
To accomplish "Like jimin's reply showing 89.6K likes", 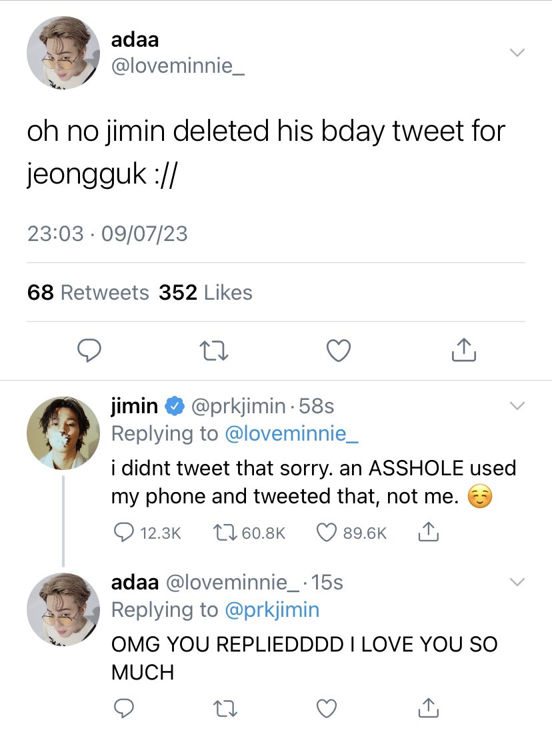I will [x=351, y=533].
